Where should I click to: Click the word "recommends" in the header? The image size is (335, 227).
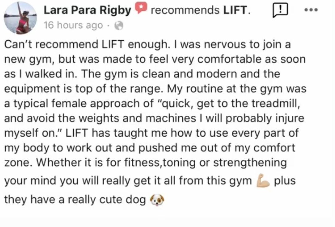point(186,10)
